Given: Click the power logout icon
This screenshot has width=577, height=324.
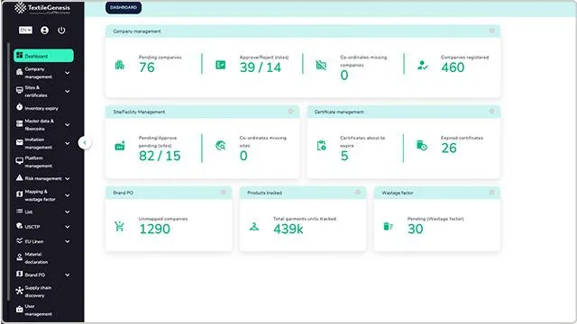Looking at the screenshot, I should 61,30.
